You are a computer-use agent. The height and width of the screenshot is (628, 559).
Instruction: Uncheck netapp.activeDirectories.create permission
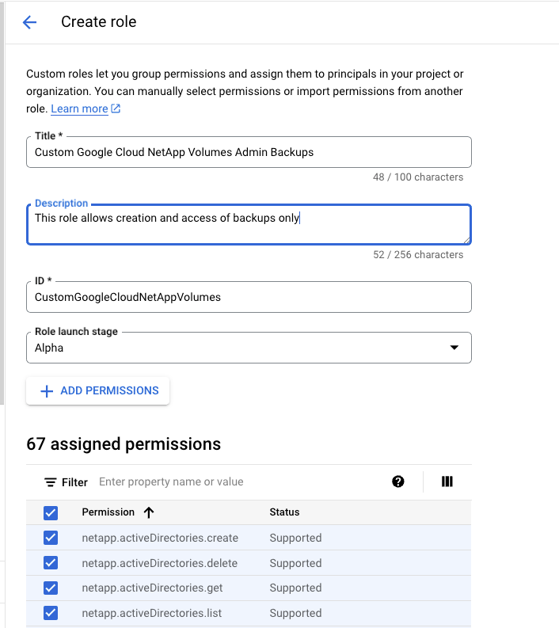pos(51,538)
